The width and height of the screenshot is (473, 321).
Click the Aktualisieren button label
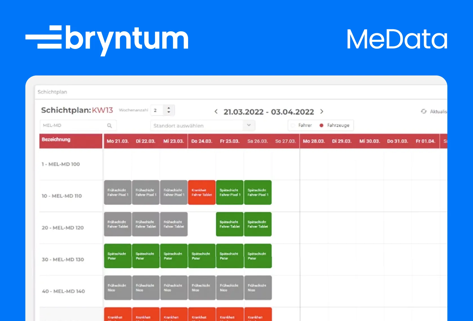(x=438, y=112)
